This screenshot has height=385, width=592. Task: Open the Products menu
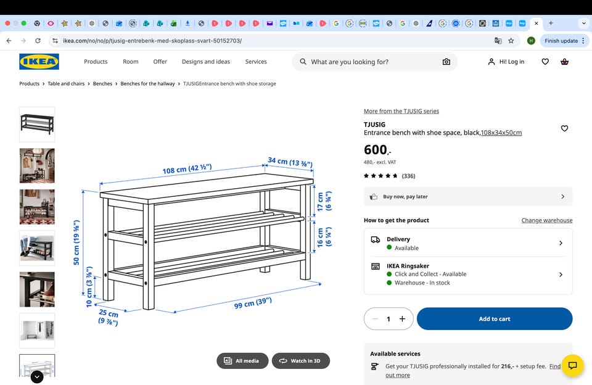pyautogui.click(x=96, y=62)
